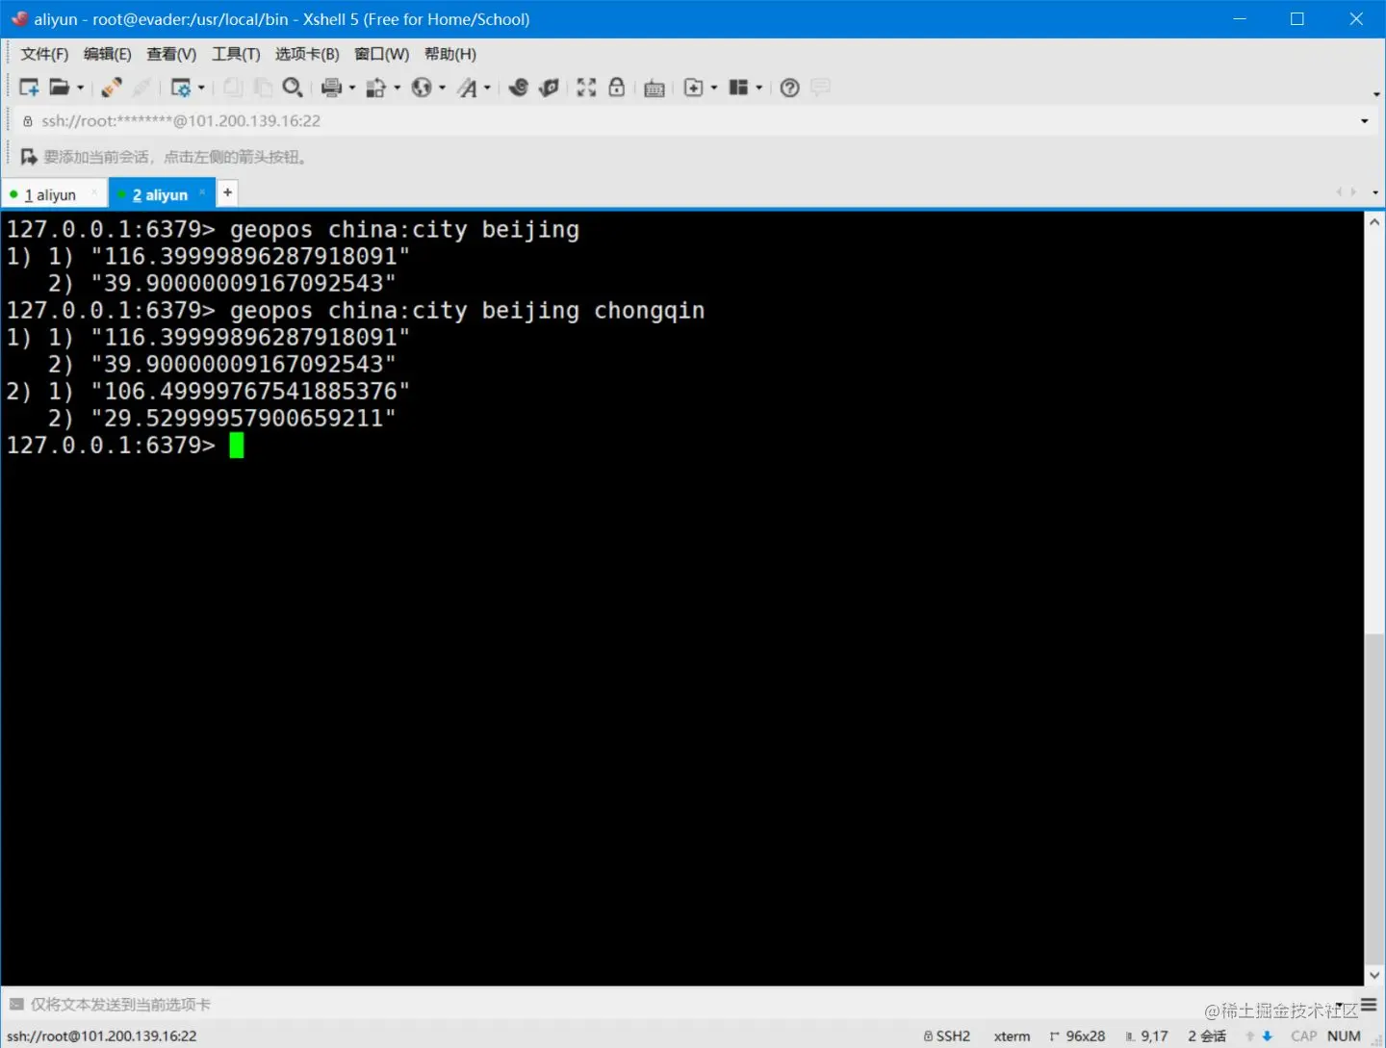
Task: Open the compose bar hamburger menu
Action: 1369,1005
